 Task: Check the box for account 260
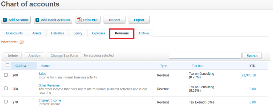[6, 89]
